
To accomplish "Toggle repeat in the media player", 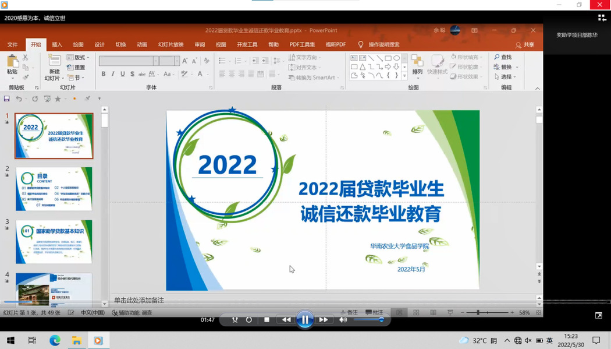I will tap(249, 320).
